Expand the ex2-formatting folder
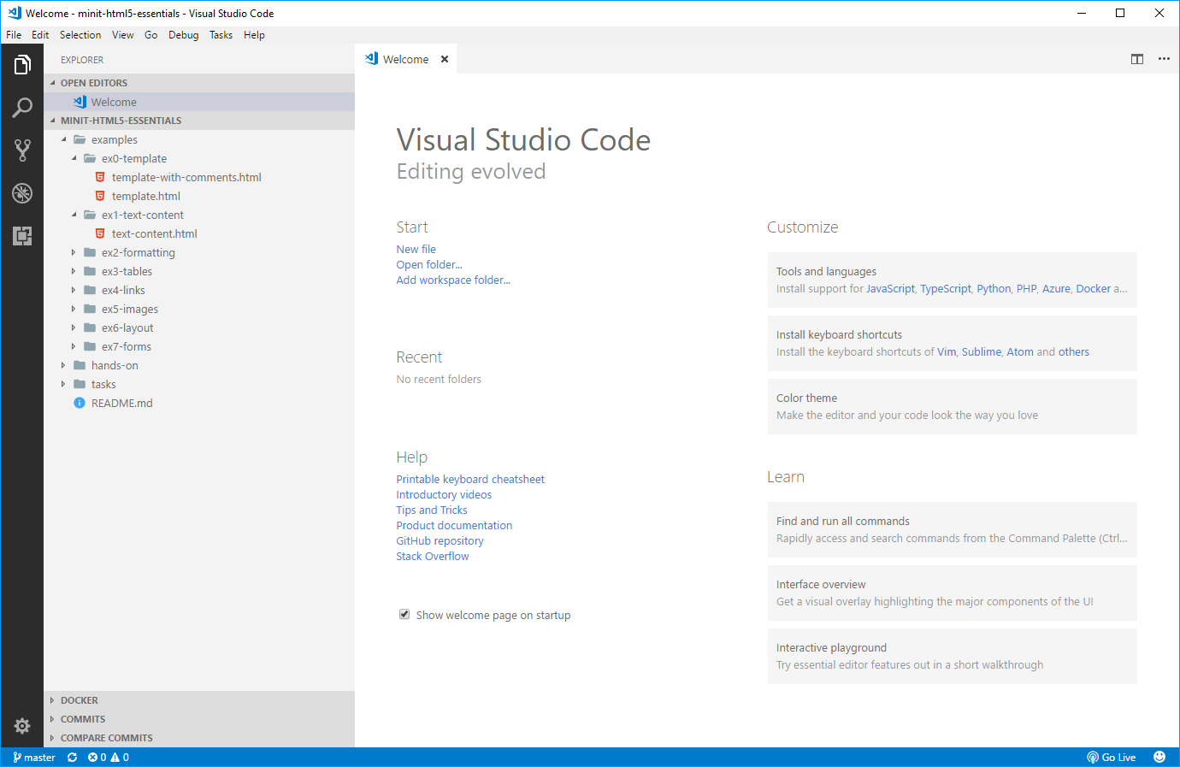 click(74, 252)
